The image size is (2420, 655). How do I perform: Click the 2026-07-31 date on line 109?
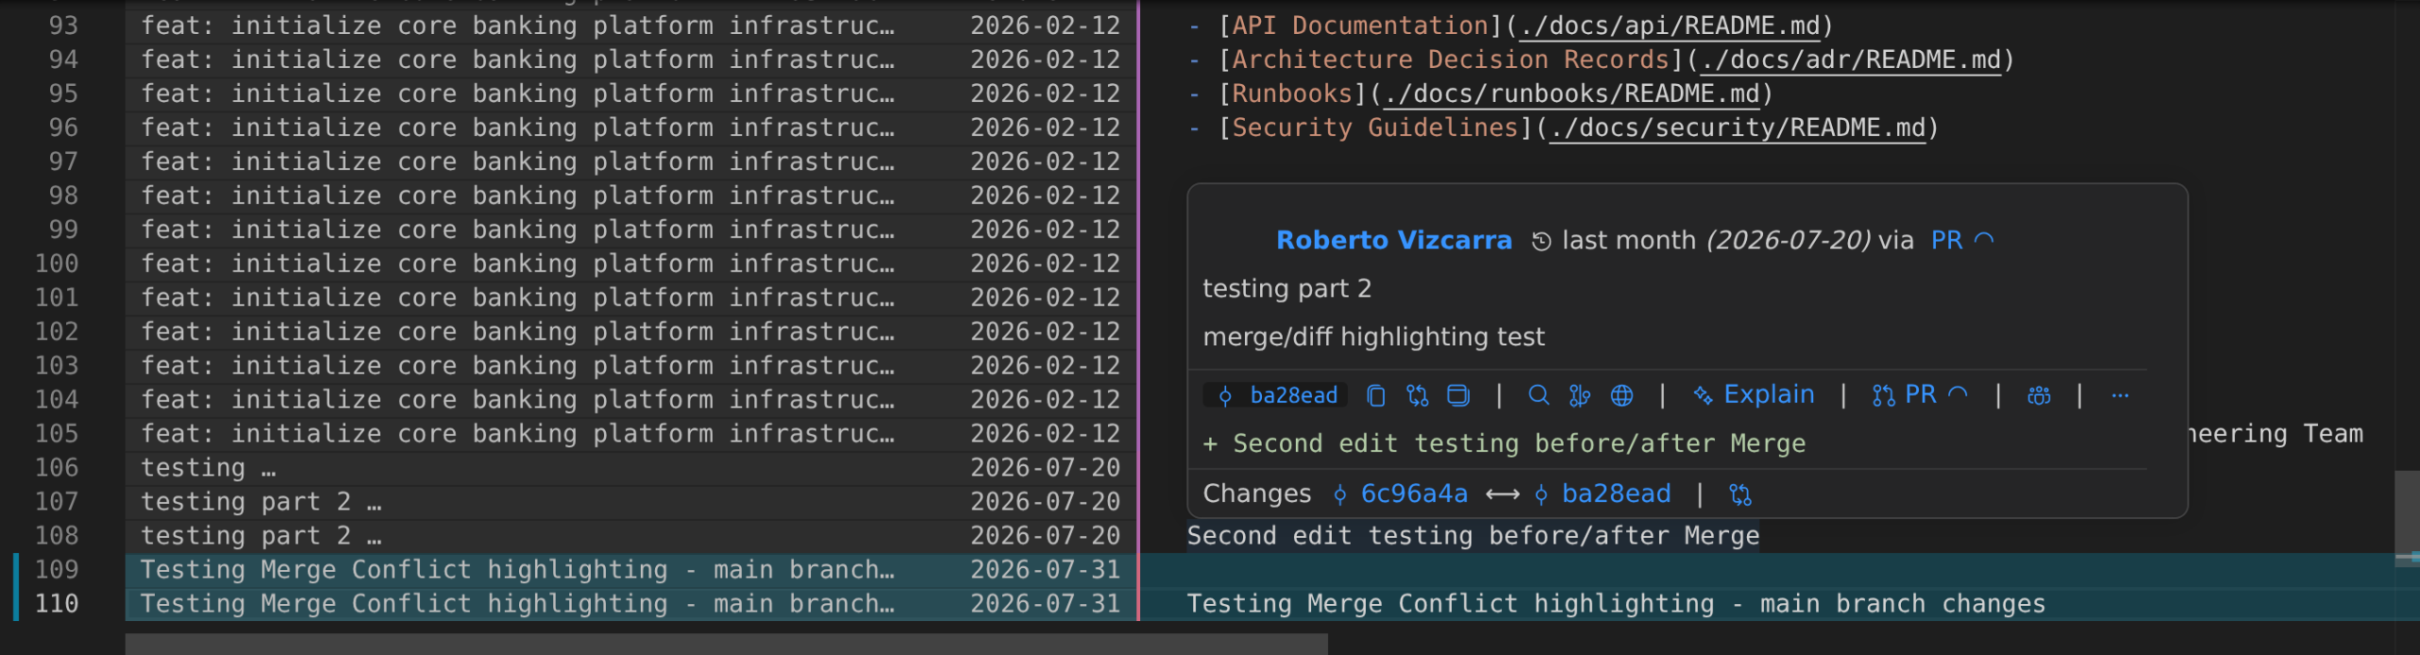(1046, 570)
